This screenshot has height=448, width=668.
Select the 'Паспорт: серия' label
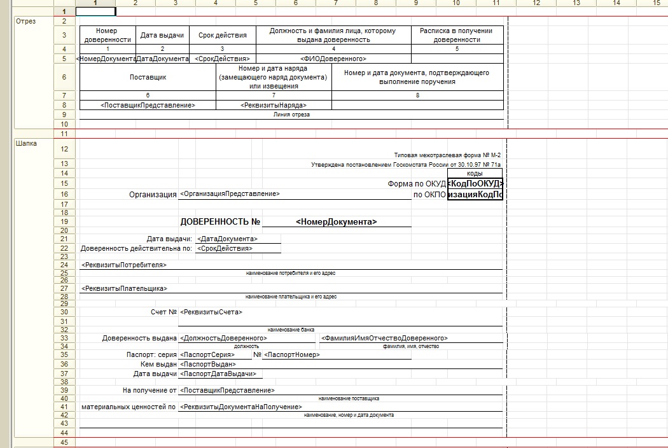pos(151,354)
